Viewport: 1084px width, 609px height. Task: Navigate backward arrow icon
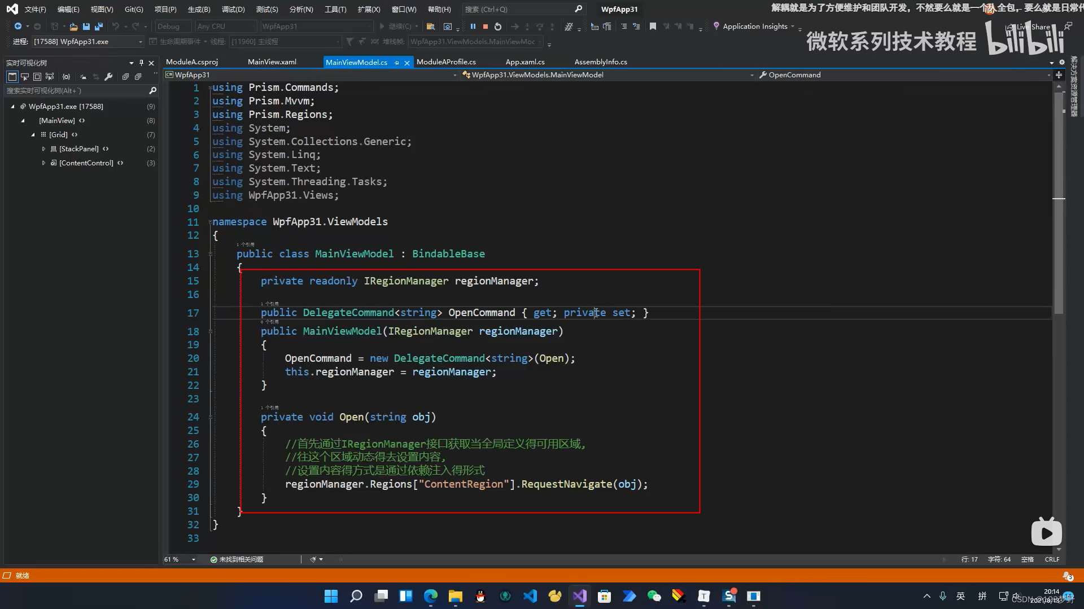[18, 27]
